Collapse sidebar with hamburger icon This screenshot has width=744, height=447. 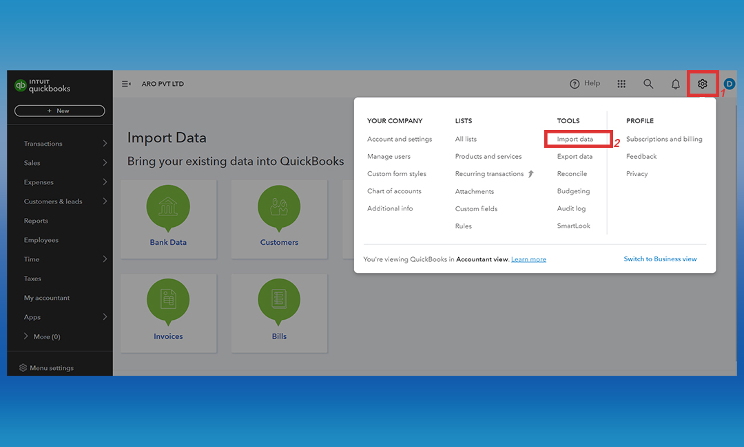pyautogui.click(x=126, y=84)
